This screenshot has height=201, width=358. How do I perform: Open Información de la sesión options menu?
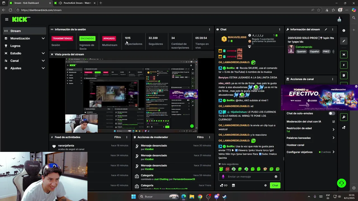tap(209, 29)
